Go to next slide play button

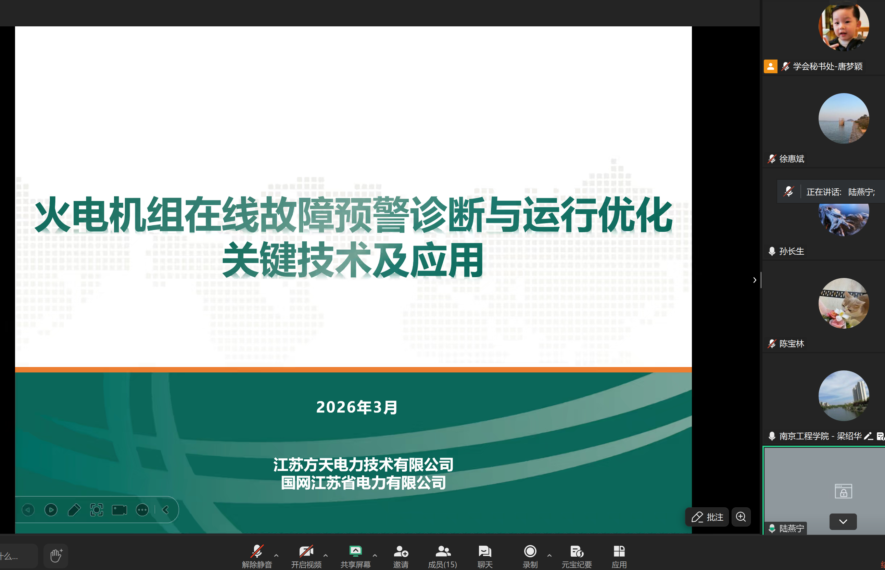tap(51, 510)
